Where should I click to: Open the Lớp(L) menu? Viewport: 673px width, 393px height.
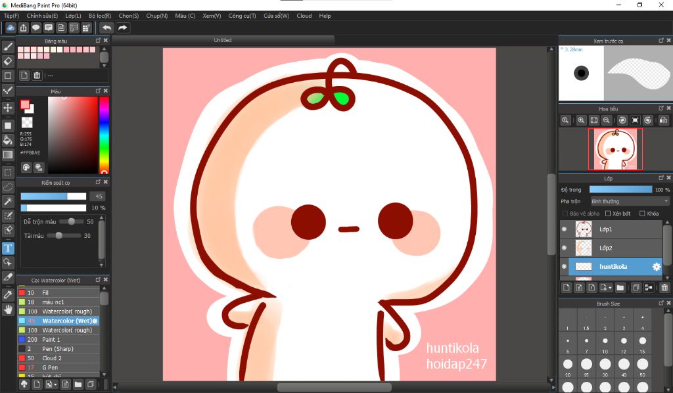[73, 16]
